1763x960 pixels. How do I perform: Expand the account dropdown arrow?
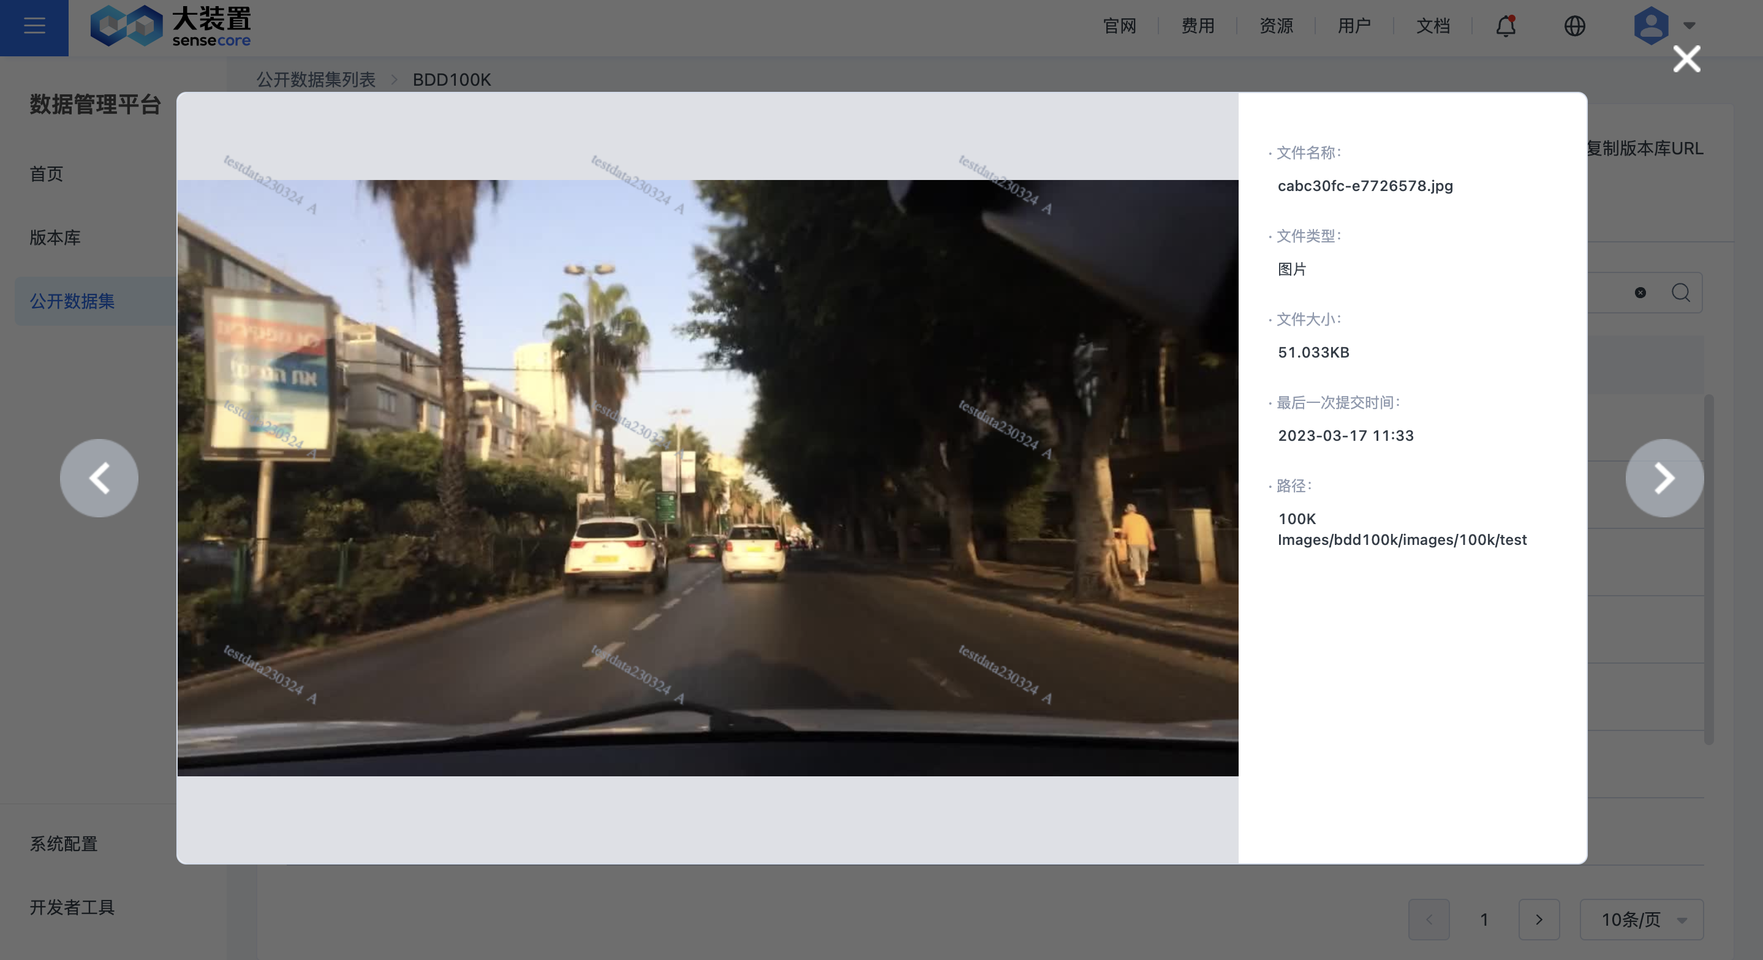click(1689, 26)
